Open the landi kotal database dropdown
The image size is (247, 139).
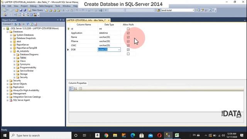pyautogui.click(x=193, y=10)
